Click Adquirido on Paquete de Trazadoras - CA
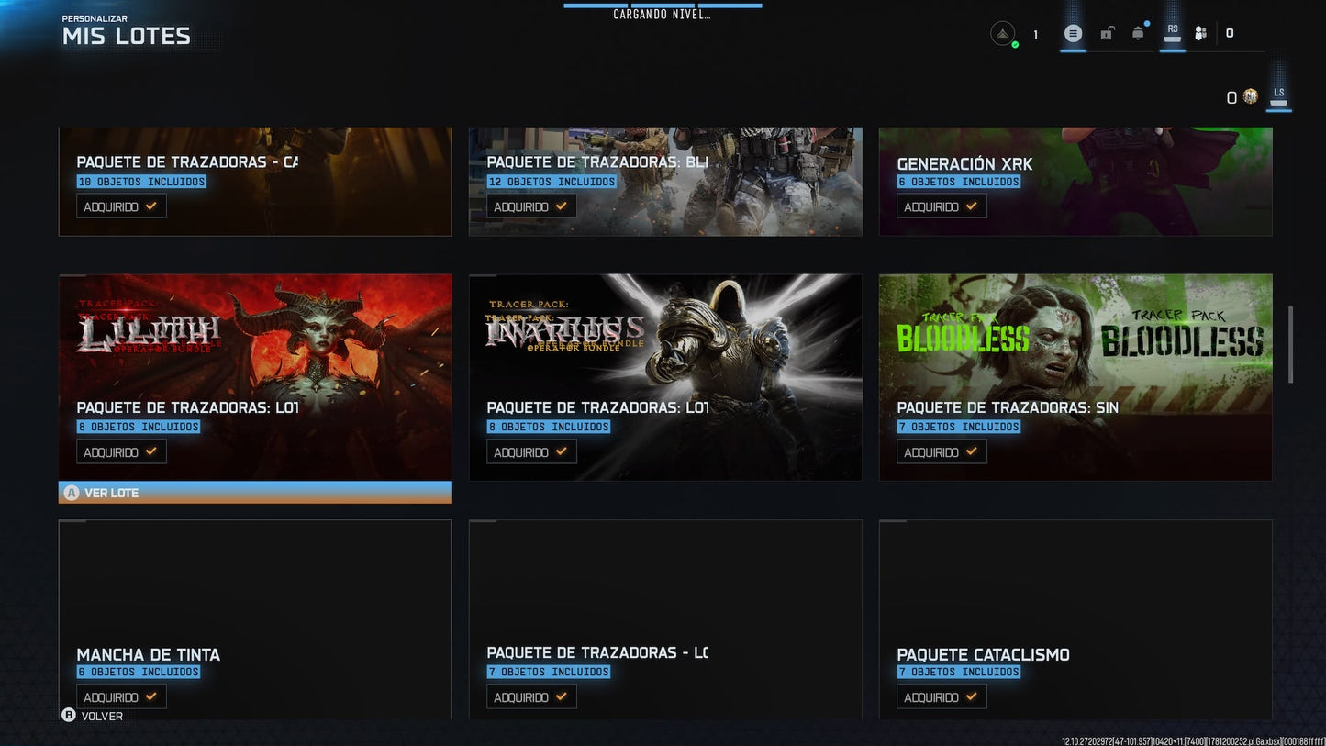The image size is (1326, 746). [121, 206]
